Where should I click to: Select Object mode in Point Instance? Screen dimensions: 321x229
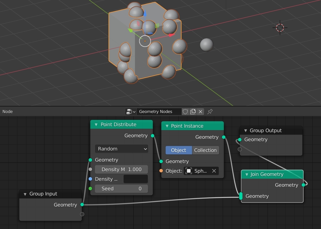(179, 150)
